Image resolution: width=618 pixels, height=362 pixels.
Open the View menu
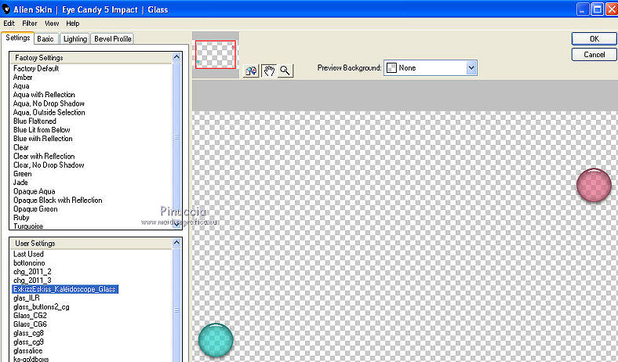(x=52, y=24)
